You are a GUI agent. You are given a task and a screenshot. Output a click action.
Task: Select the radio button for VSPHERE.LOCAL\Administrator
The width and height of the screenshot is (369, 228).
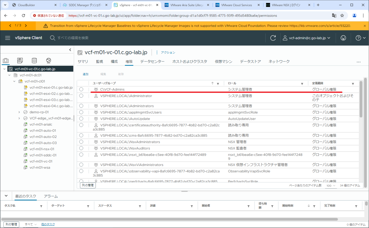point(81,96)
